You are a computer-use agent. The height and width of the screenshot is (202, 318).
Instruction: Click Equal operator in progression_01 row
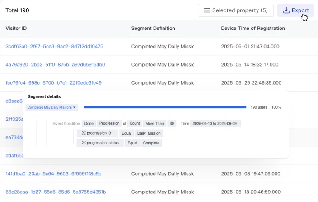point(126,133)
